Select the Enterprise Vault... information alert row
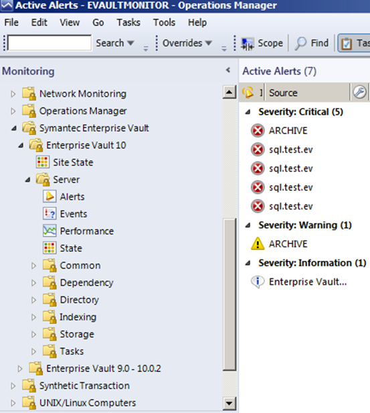370x413 pixels. pos(308,282)
